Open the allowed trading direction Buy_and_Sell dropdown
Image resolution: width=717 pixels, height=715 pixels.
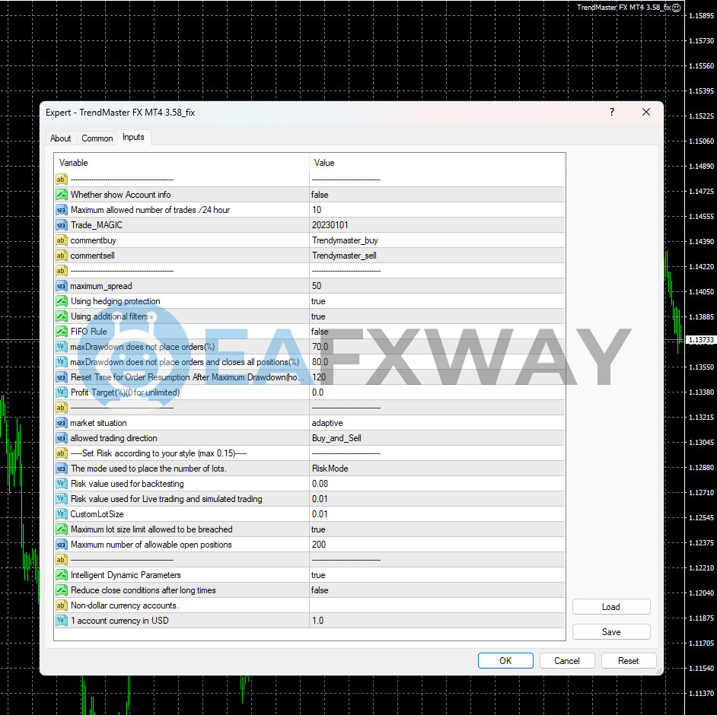click(x=437, y=438)
